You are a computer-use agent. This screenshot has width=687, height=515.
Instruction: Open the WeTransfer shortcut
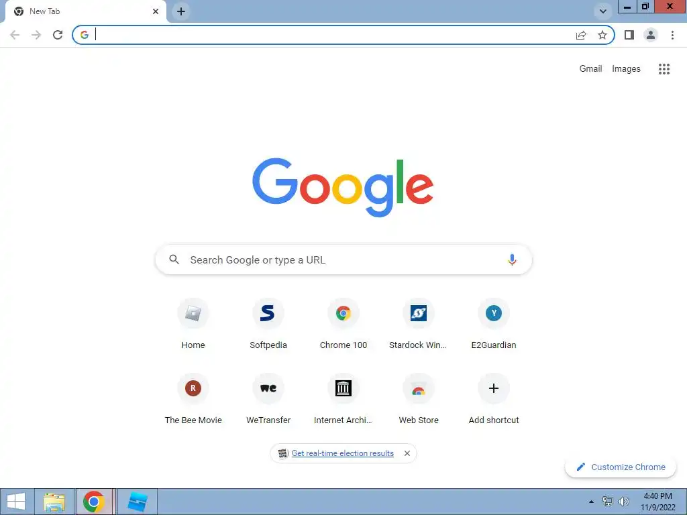coord(268,400)
